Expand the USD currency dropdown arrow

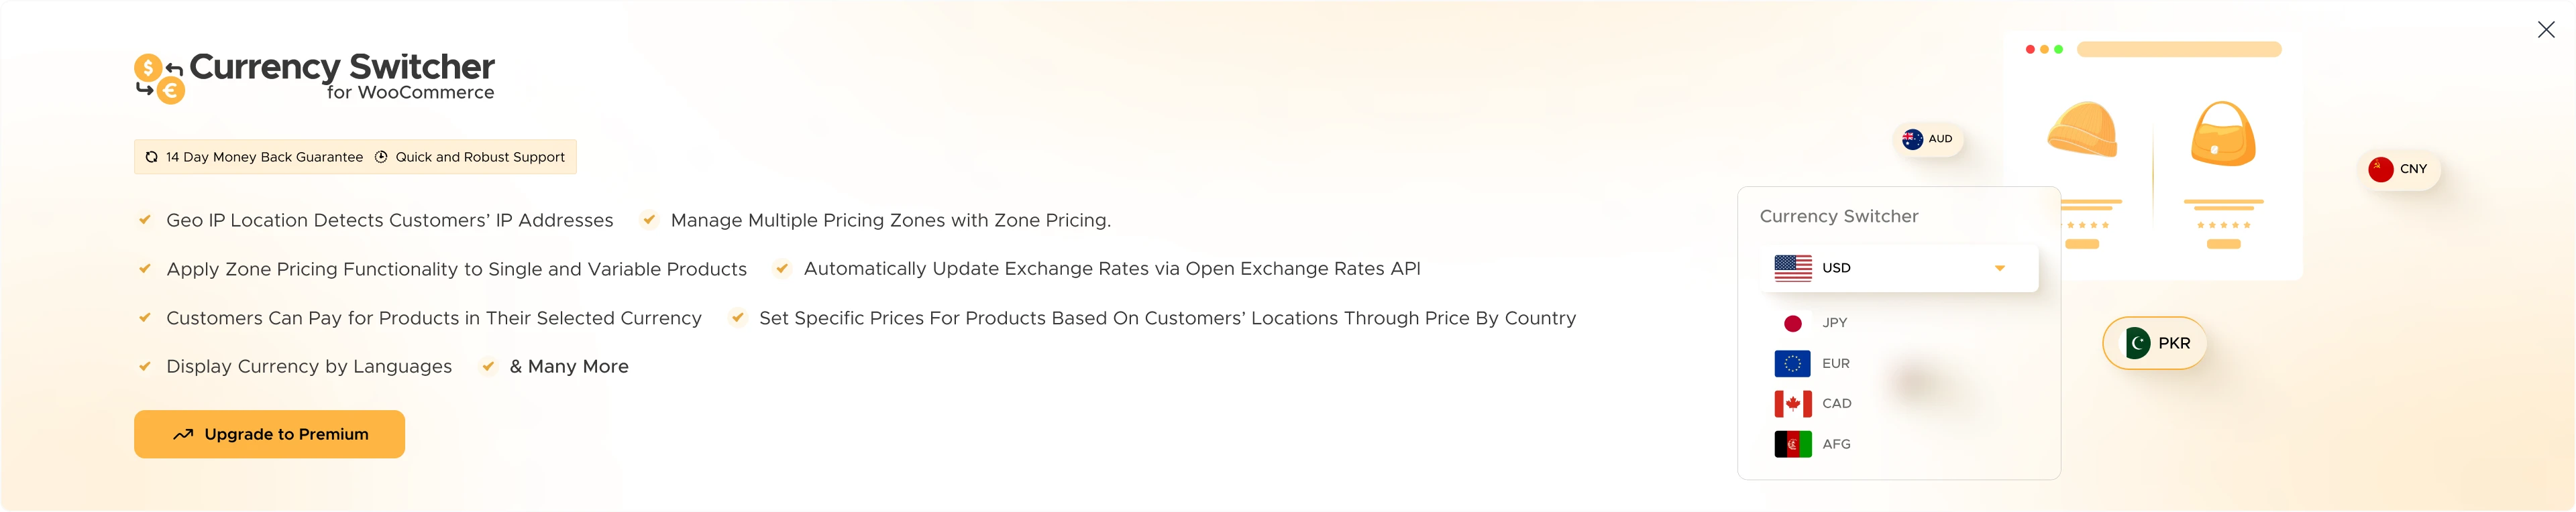point(2000,267)
